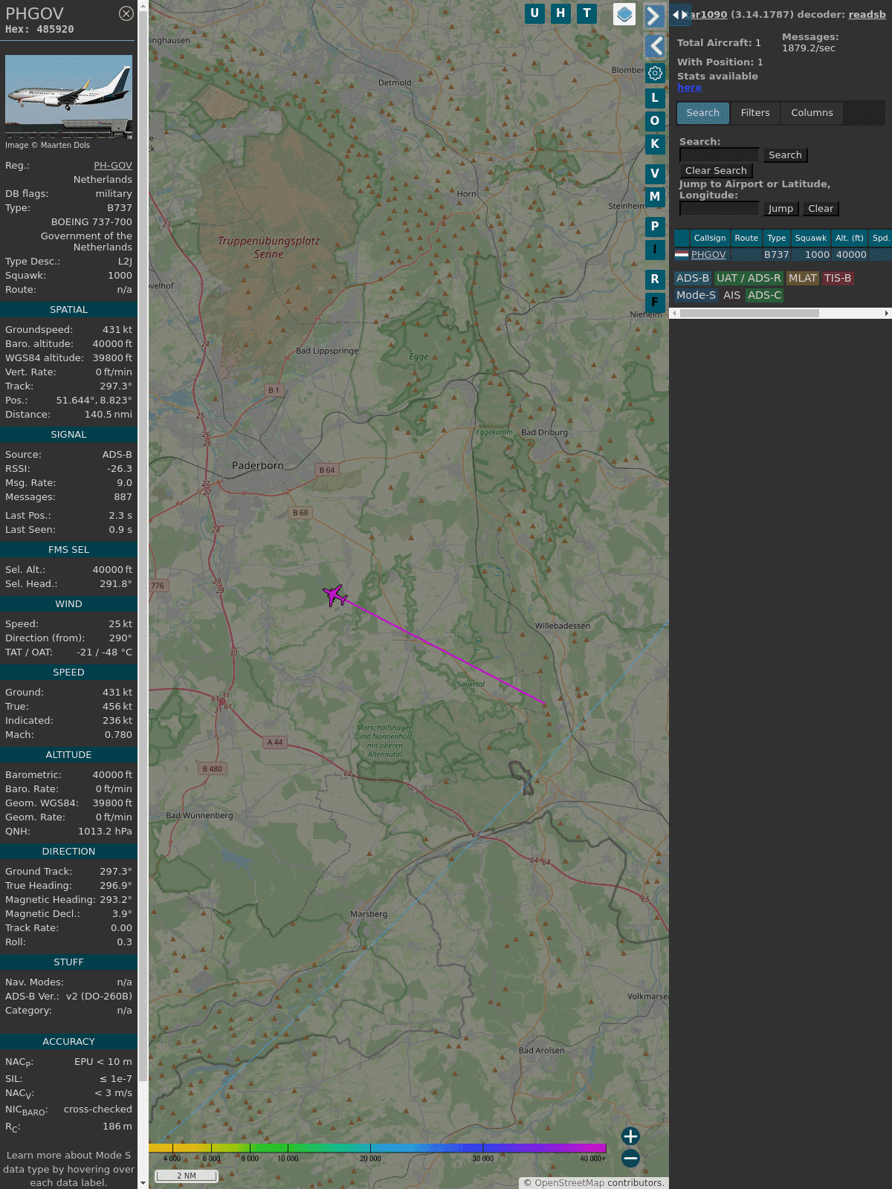Zoom in with the plus button

(630, 1136)
